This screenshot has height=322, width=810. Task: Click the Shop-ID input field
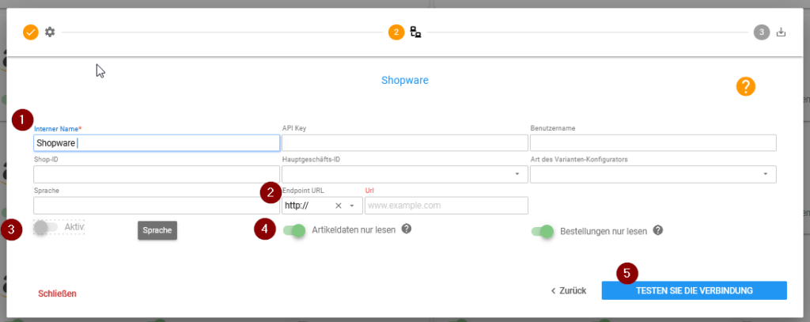(x=157, y=174)
